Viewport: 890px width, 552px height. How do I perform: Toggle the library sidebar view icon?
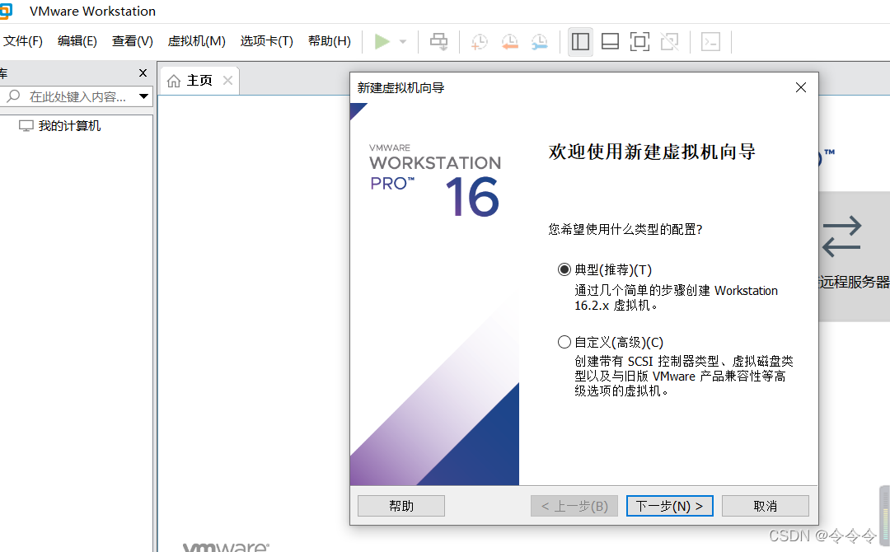tap(580, 41)
